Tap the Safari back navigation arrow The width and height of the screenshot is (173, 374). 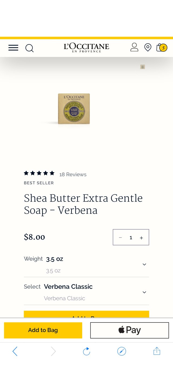pyautogui.click(x=15, y=351)
